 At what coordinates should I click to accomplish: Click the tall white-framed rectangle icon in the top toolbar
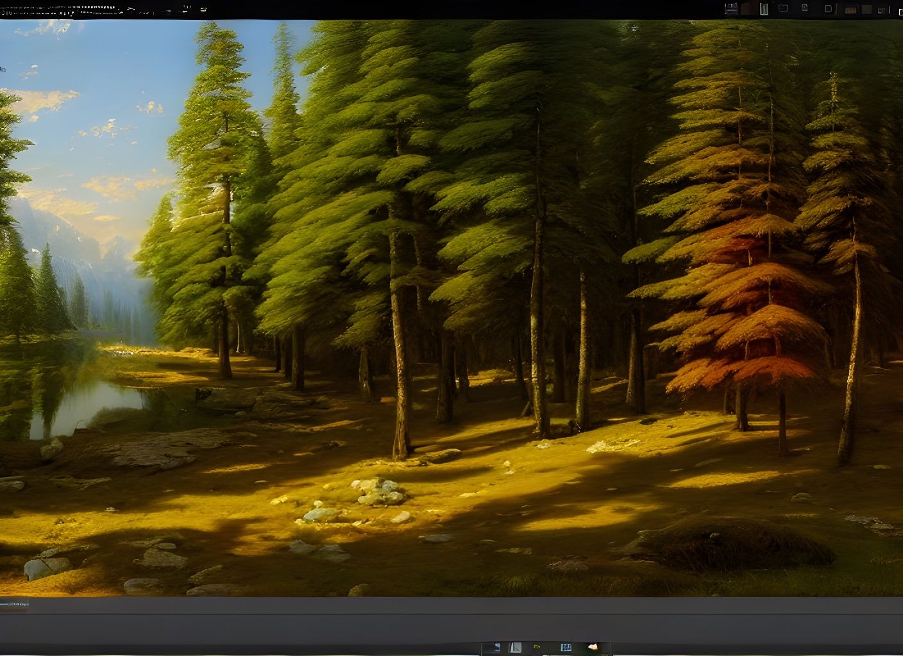(764, 9)
